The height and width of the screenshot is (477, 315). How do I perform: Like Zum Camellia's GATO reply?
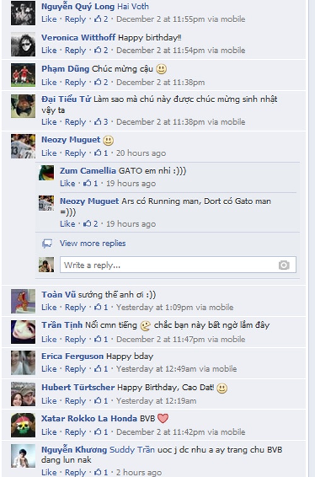(x=67, y=183)
